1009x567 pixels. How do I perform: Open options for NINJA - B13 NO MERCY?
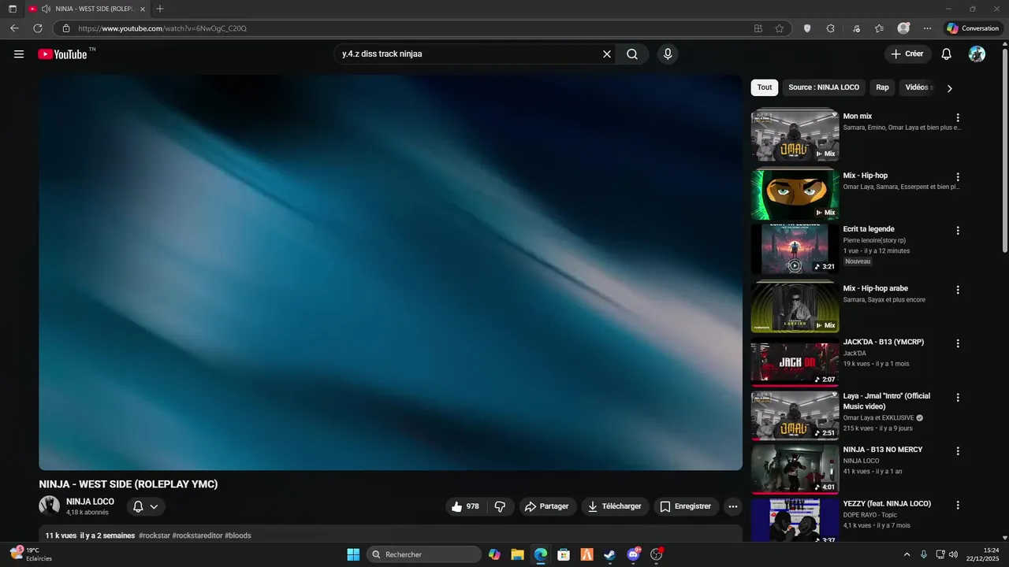(958, 451)
